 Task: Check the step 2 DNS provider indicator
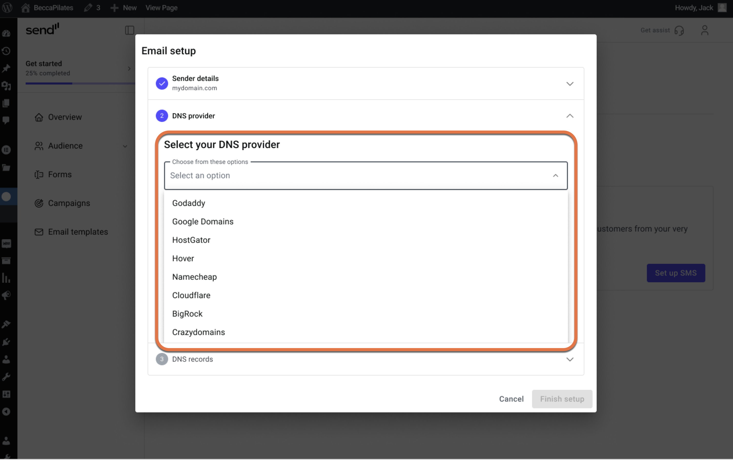161,116
